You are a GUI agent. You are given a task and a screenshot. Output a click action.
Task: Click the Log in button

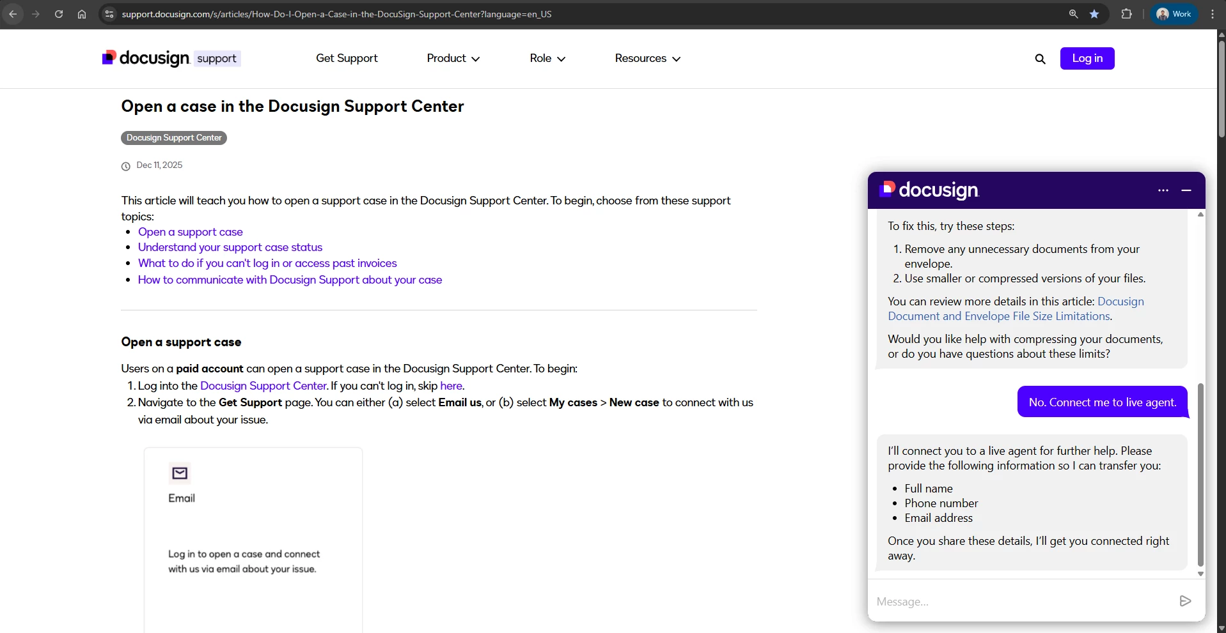[x=1087, y=58]
